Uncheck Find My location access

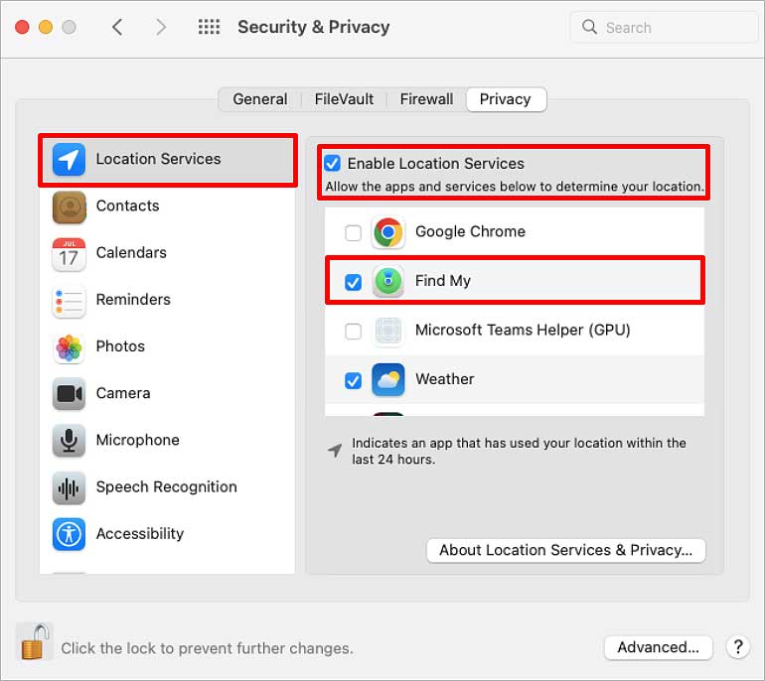coord(354,282)
